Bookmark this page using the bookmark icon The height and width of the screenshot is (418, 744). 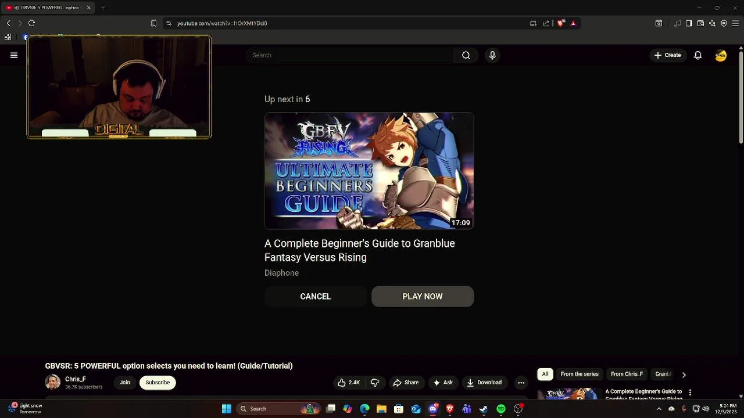point(153,23)
